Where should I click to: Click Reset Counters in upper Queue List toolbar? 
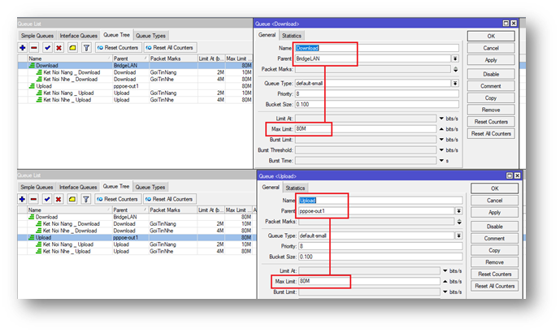click(x=118, y=47)
